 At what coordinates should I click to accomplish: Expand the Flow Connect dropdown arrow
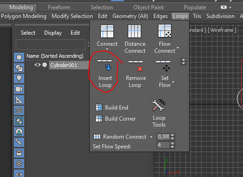(x=178, y=48)
